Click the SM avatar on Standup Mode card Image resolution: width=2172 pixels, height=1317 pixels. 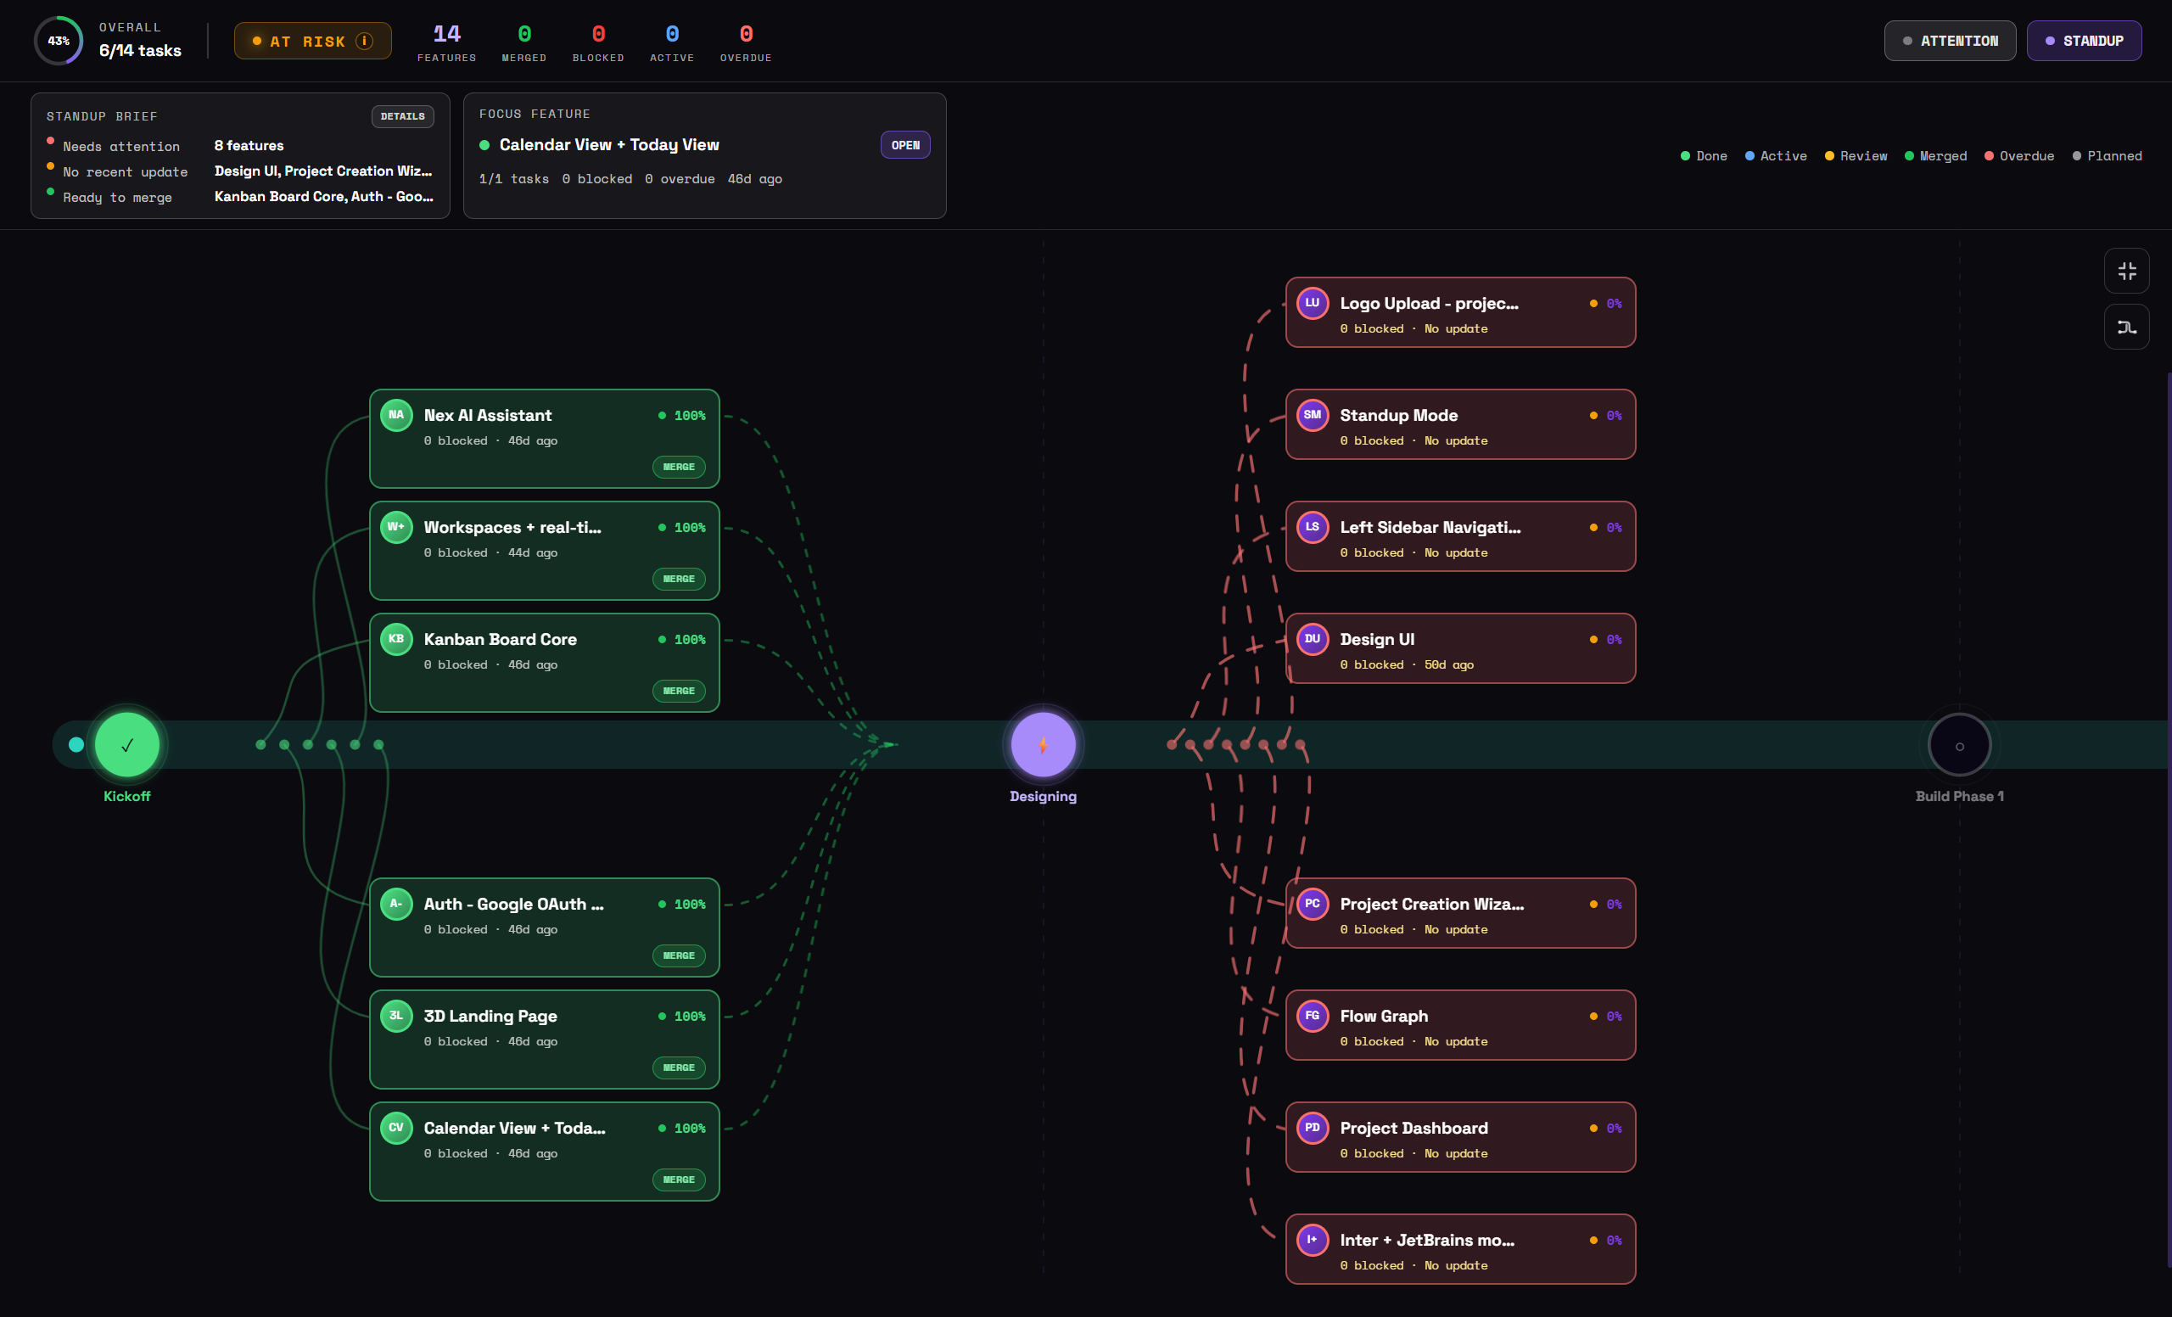tap(1313, 414)
